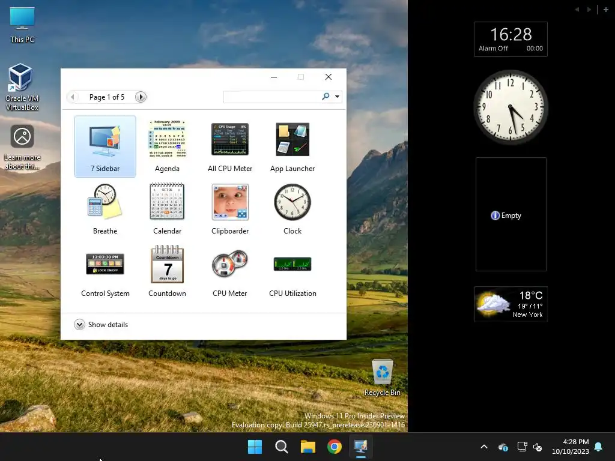This screenshot has height=461, width=615.
Task: Open taskbar clock and date
Action: [x=571, y=447]
